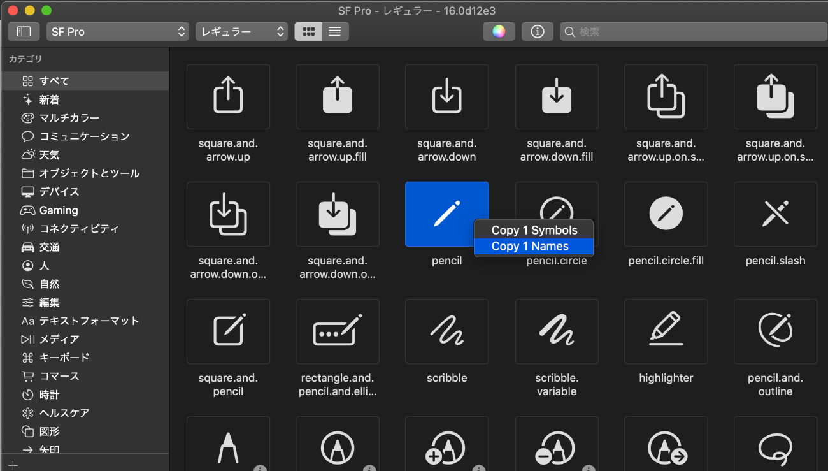The height and width of the screenshot is (471, 828).
Task: Click the label text "highlighter"
Action: click(666, 378)
